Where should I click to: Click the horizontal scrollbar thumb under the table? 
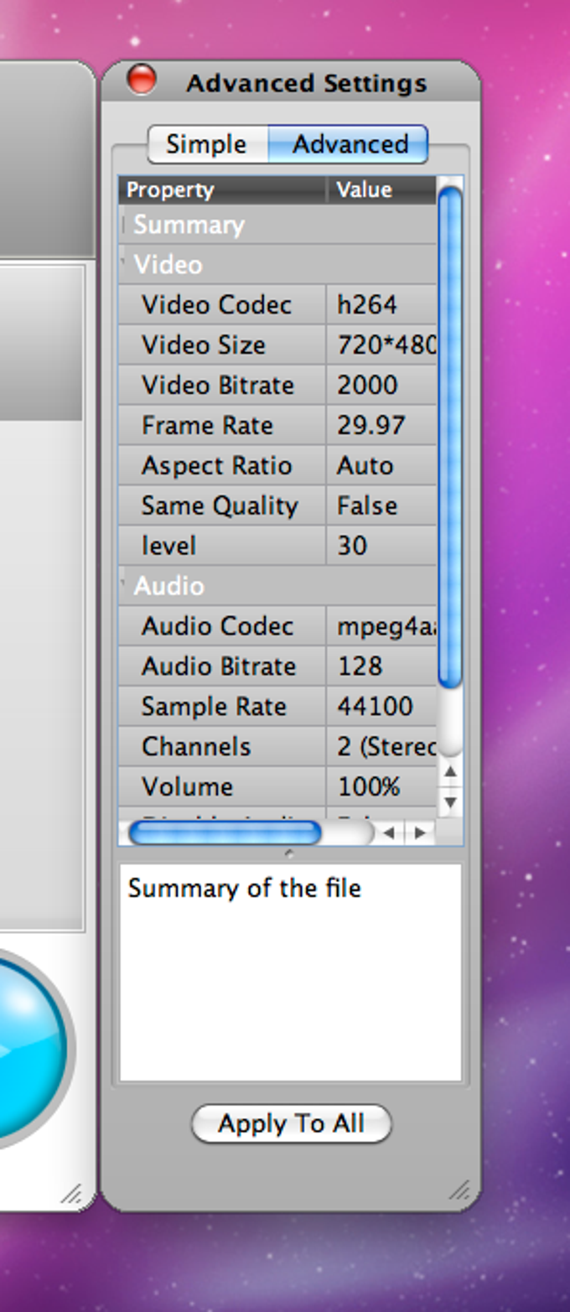[225, 832]
